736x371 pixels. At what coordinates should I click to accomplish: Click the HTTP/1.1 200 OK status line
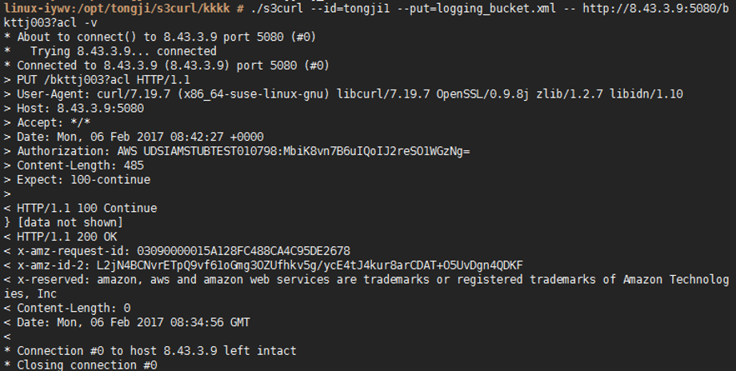66,237
